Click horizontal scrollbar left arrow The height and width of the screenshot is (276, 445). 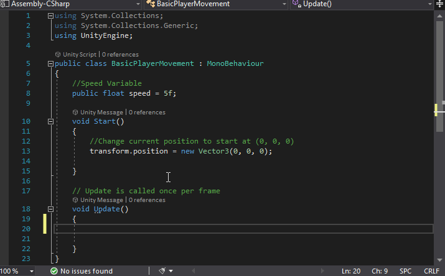pos(194,271)
